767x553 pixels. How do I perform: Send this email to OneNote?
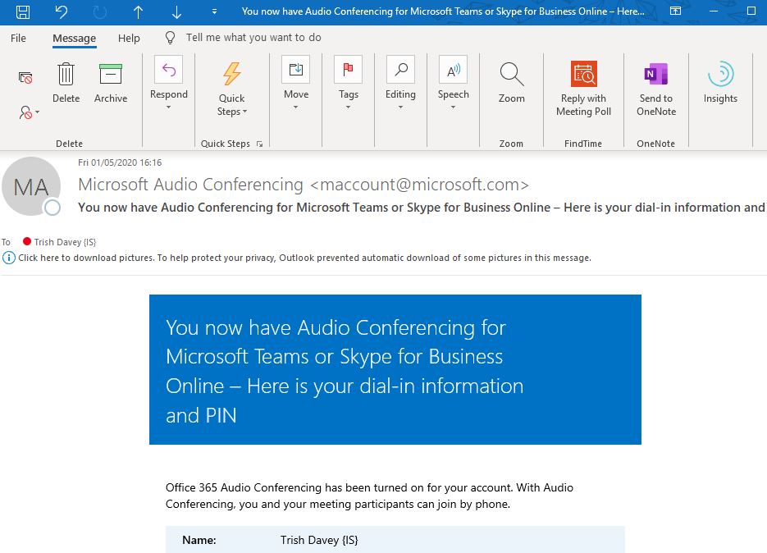656,89
